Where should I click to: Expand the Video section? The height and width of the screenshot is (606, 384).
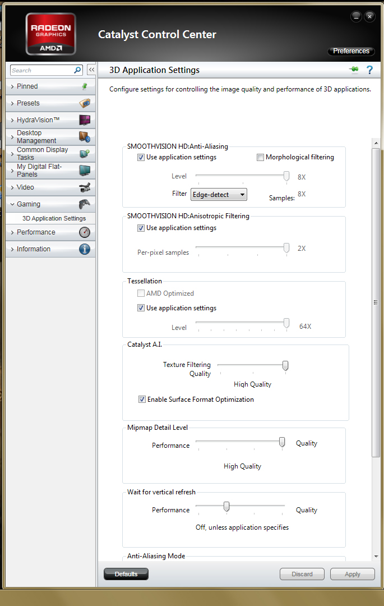click(x=12, y=187)
